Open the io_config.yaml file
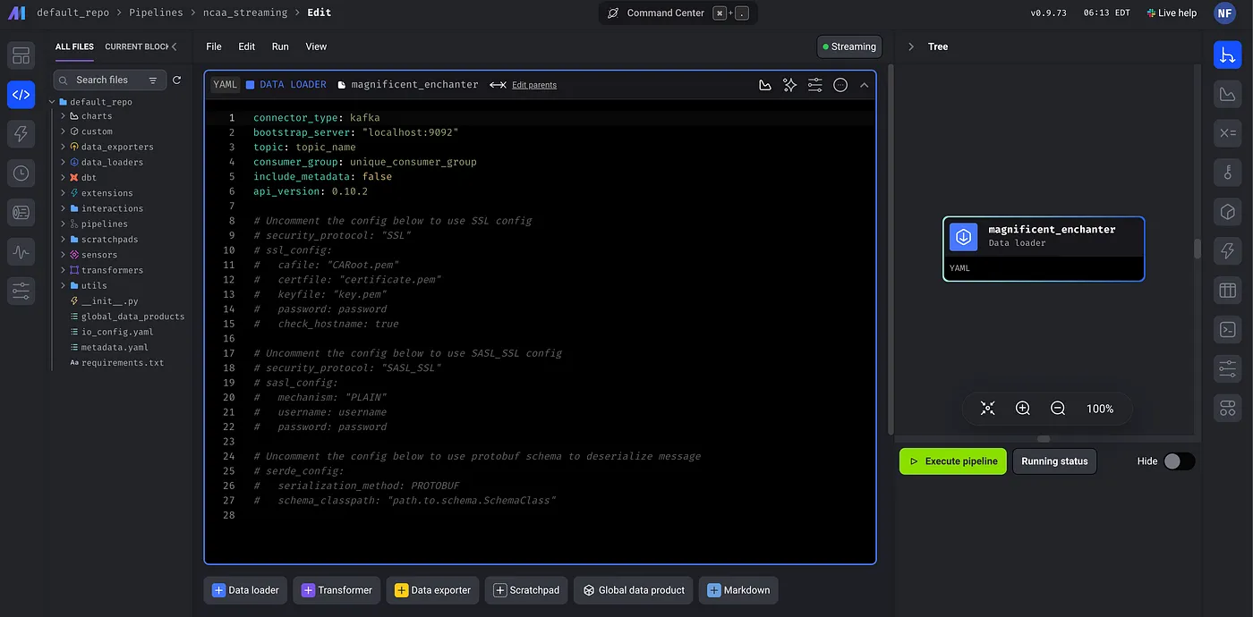The image size is (1253, 617). (x=117, y=332)
